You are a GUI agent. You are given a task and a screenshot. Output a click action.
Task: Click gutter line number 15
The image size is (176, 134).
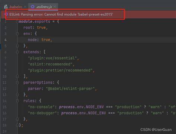pyautogui.click(x=4, y=107)
